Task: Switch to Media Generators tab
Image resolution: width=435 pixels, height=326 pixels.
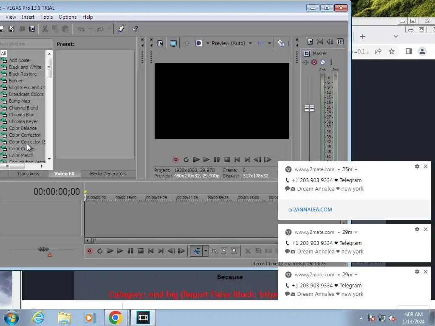Action: 108,174
